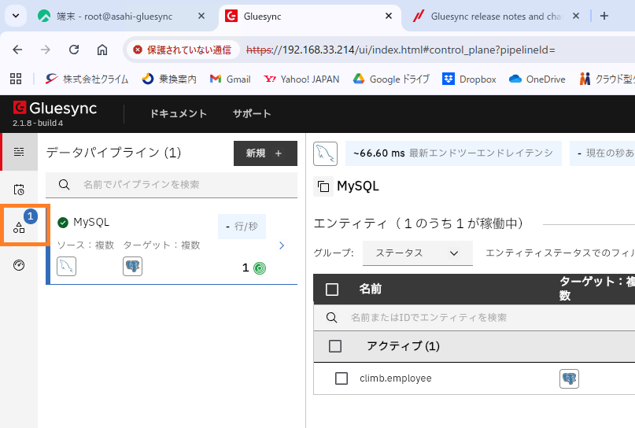
Task: Open the ステータス group dropdown
Action: click(417, 253)
